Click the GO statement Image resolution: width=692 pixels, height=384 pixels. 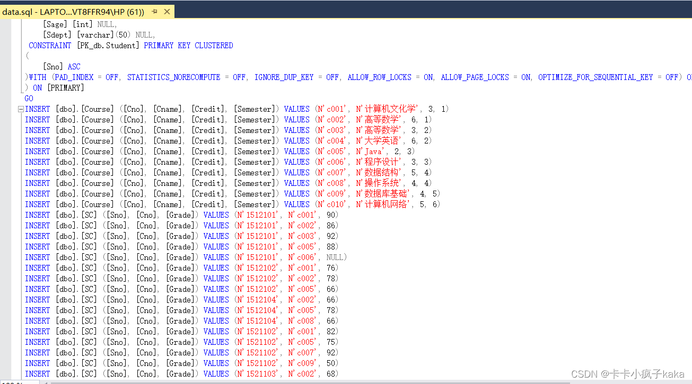tap(29, 99)
